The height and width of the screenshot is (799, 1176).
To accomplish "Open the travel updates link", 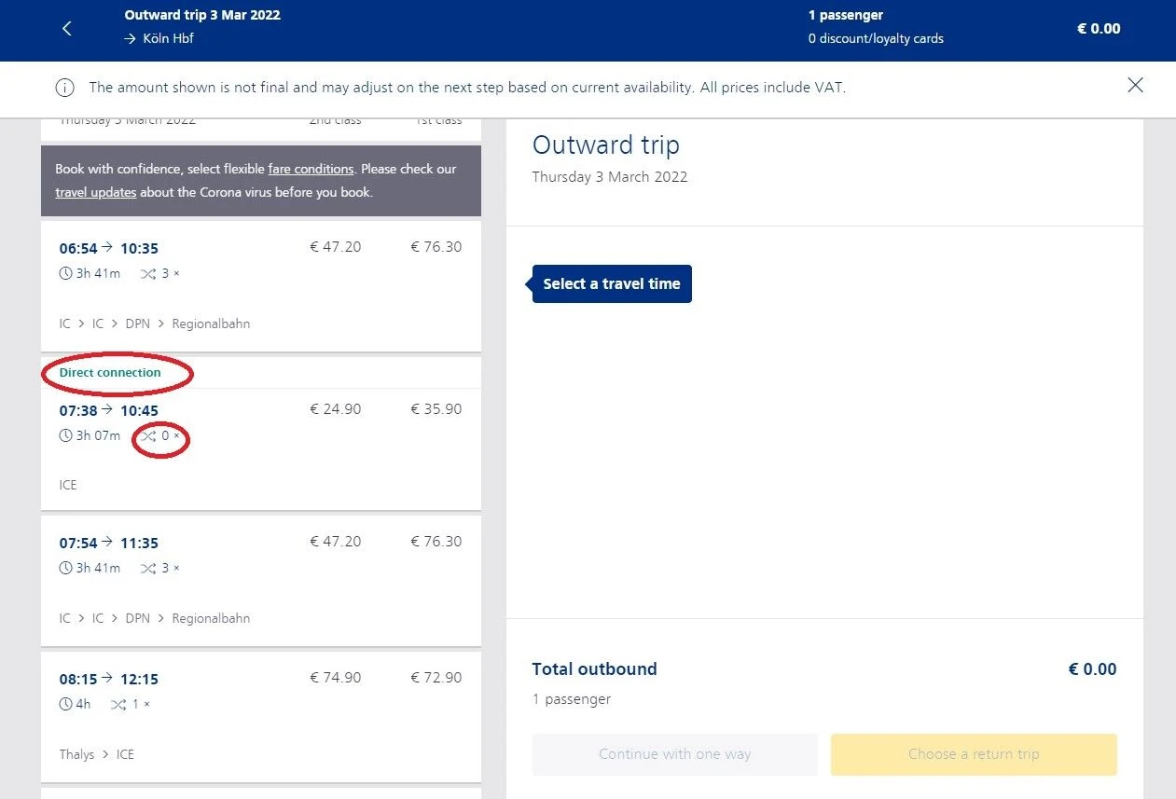I will [x=96, y=193].
